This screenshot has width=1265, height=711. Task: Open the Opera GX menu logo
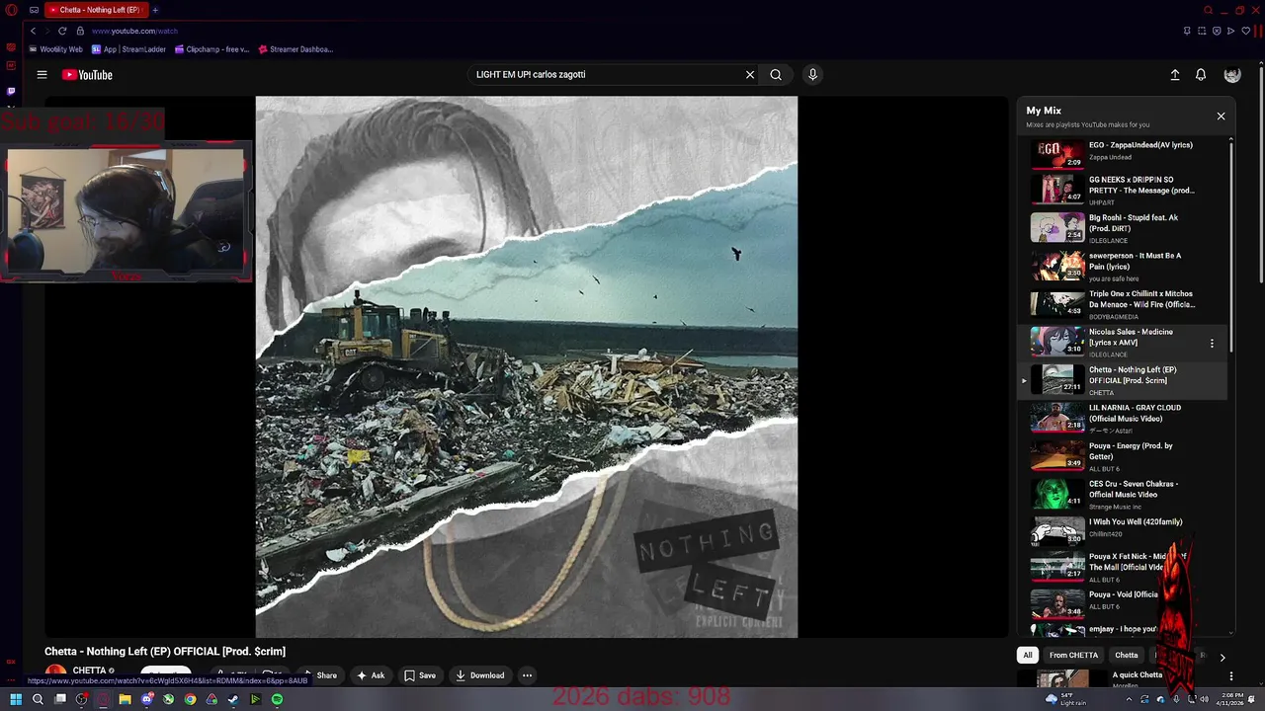pyautogui.click(x=12, y=10)
